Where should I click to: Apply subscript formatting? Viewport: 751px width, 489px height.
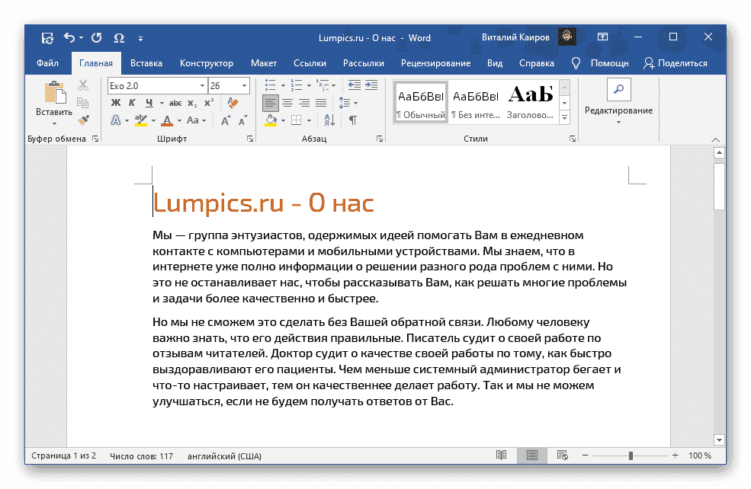pos(193,102)
